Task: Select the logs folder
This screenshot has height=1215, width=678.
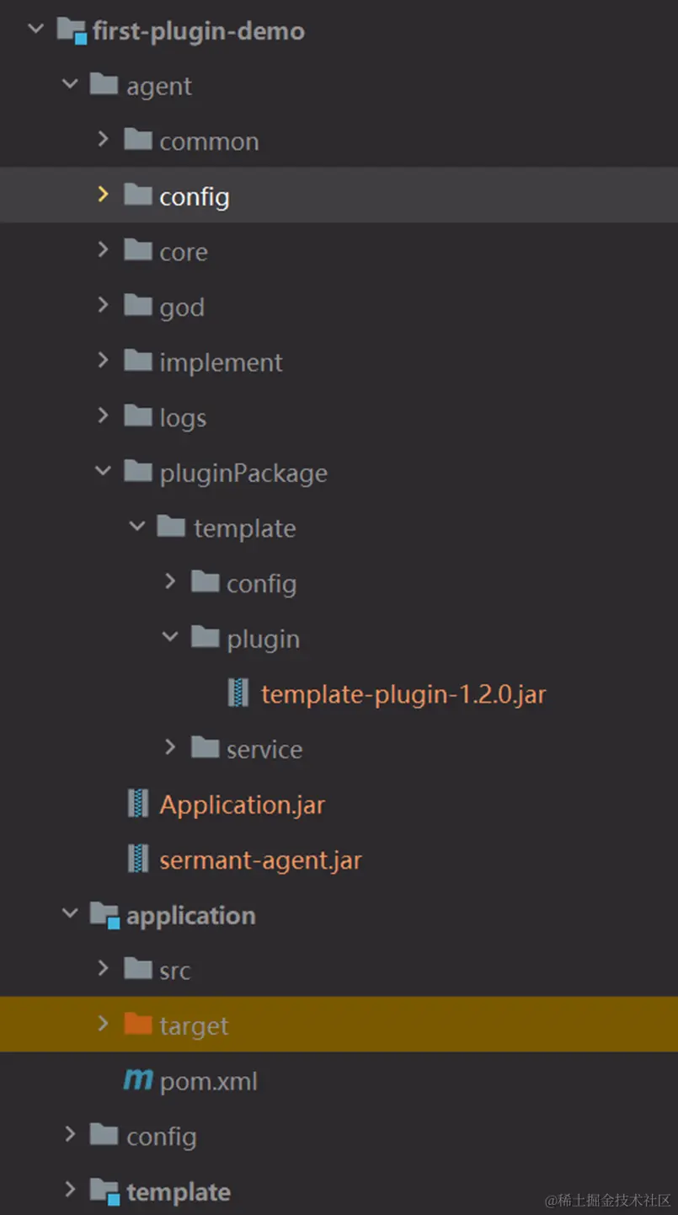Action: click(x=183, y=416)
